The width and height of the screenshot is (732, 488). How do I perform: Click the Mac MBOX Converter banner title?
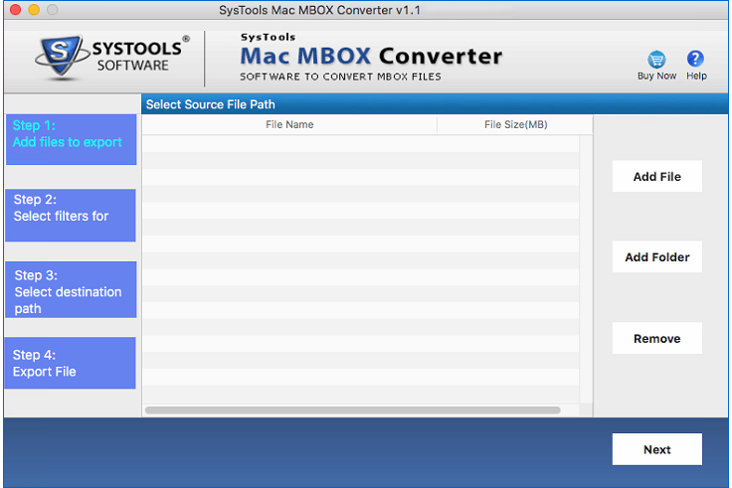click(x=371, y=56)
